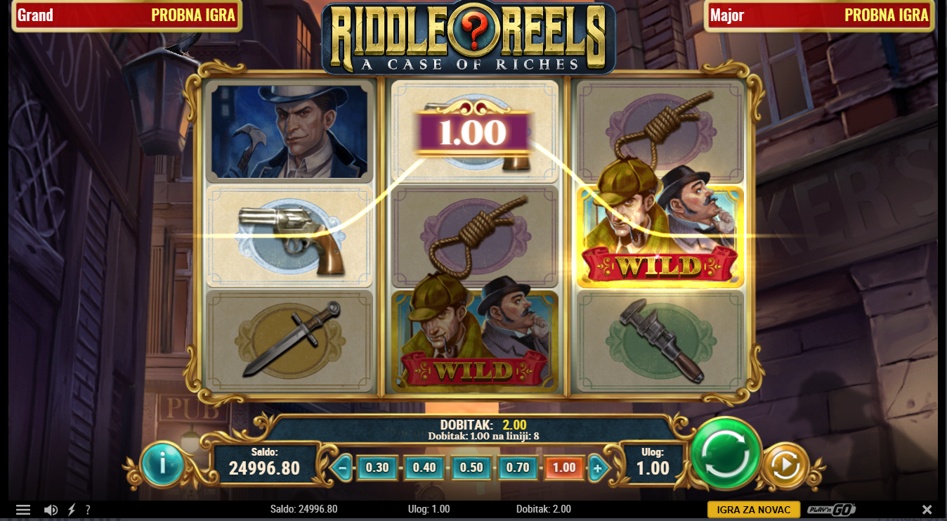Click the highlighted WILD symbol
The image size is (947, 521).
pyautogui.click(x=660, y=237)
